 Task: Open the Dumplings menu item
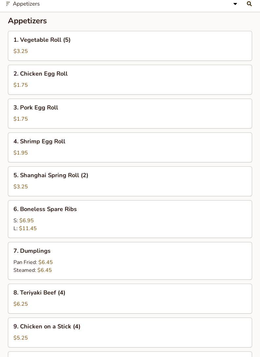pyautogui.click(x=130, y=261)
